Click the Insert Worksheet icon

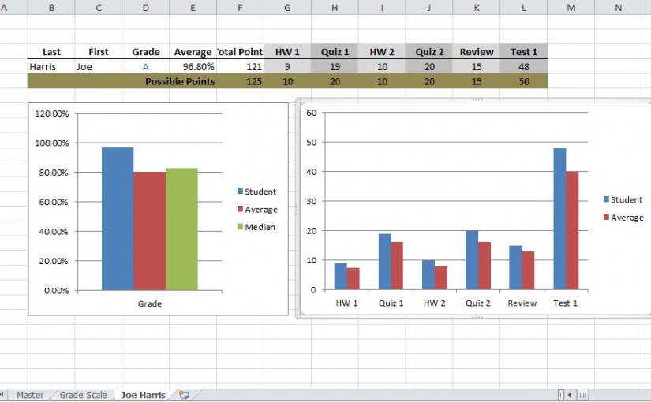click(x=183, y=395)
